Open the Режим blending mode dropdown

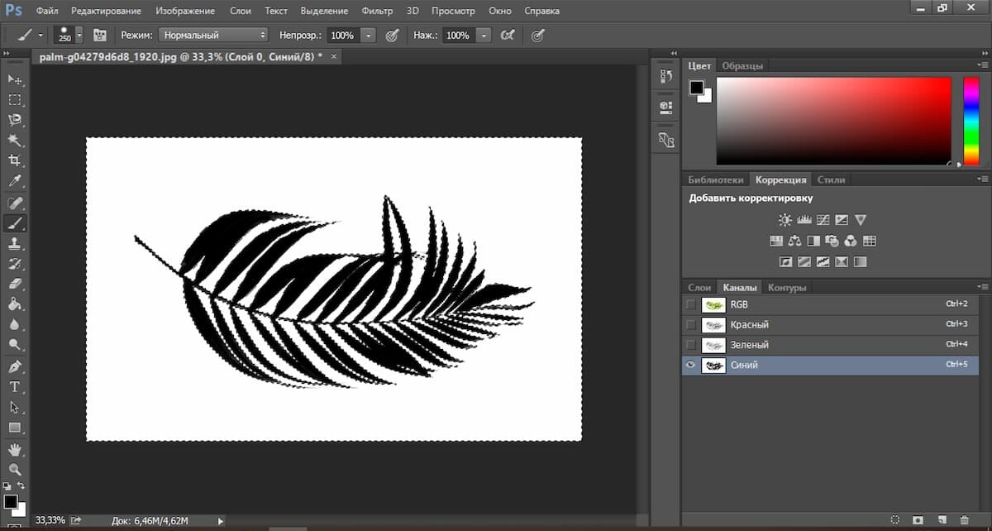214,36
